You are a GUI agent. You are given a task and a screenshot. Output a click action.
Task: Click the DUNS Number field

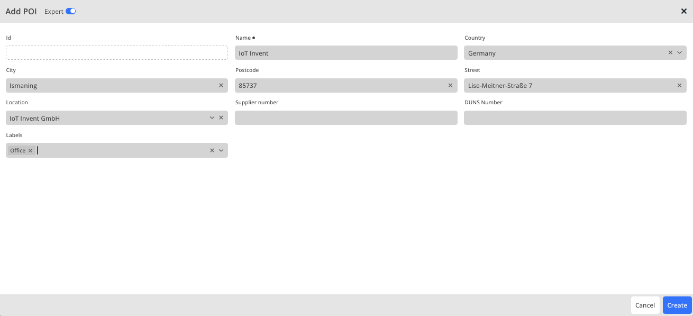pyautogui.click(x=575, y=118)
